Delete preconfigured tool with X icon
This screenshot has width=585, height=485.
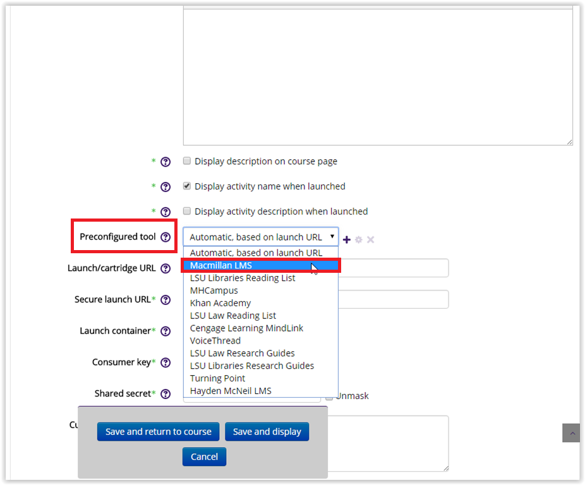point(370,239)
